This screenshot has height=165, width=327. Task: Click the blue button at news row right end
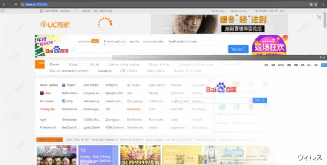click(324, 65)
